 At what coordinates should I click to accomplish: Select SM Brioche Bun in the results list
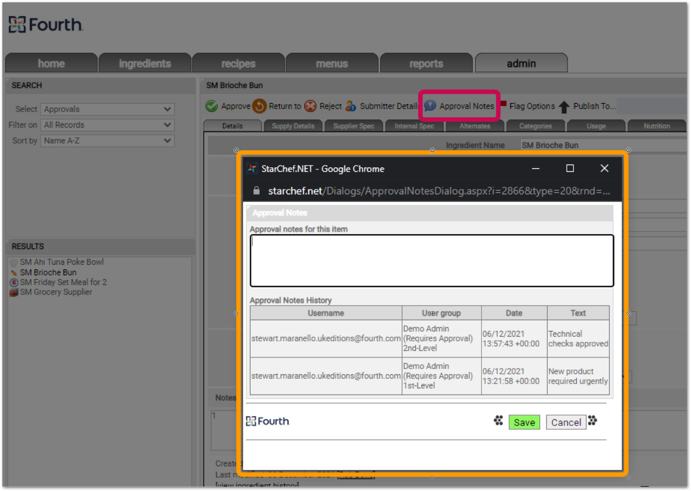pyautogui.click(x=48, y=273)
